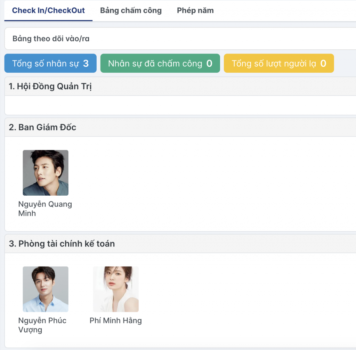Collapse the 2. Ban Giám Đốc section
Screen dimensions: 356x350
[42, 127]
